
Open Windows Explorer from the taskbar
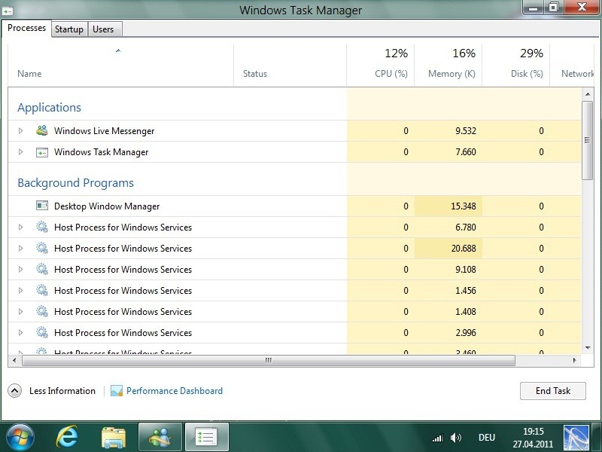114,438
